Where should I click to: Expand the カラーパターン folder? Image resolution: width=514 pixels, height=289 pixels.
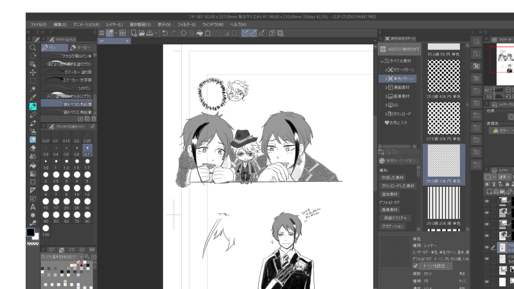[386, 70]
